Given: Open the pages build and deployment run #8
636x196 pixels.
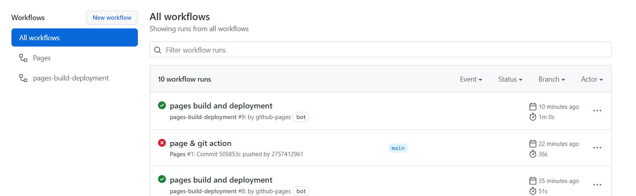Looking at the screenshot, I should [x=221, y=180].
